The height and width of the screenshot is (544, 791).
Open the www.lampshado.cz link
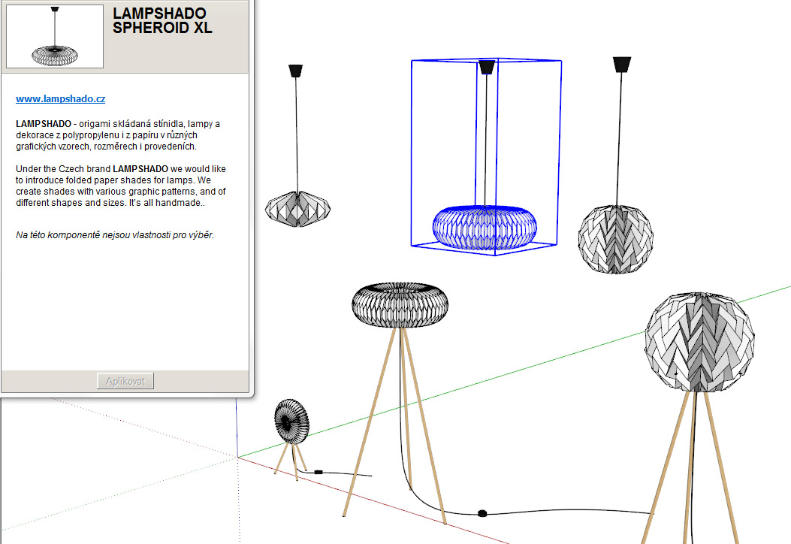click(x=61, y=99)
